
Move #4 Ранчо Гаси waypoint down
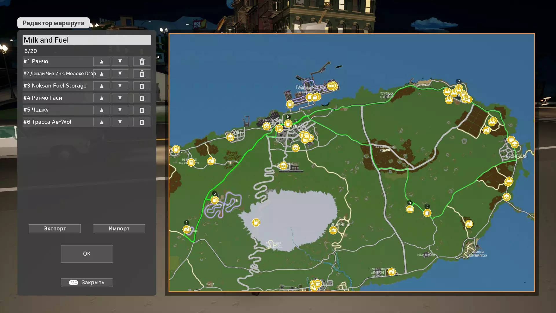[120, 98]
